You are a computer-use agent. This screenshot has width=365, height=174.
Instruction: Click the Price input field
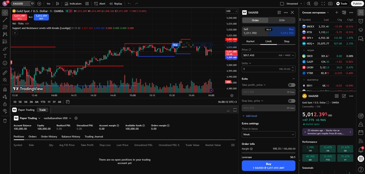click(268, 55)
